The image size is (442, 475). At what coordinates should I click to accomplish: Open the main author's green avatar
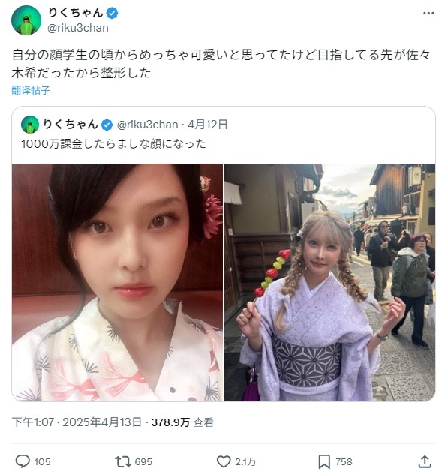26,20
